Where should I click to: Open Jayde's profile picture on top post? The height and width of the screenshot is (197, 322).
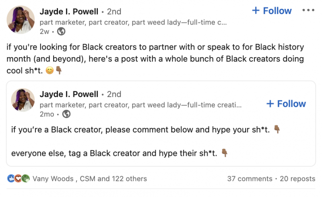[x=21, y=19]
